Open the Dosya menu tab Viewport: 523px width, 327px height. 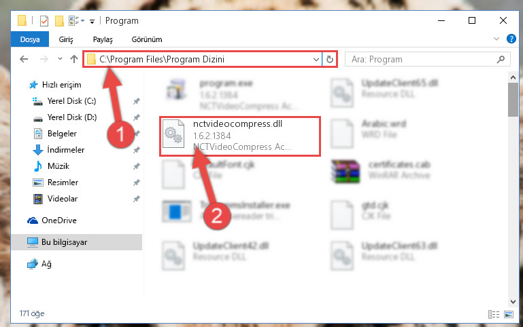(30, 39)
